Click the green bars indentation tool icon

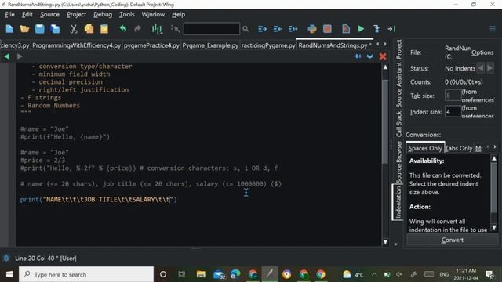coord(157,29)
